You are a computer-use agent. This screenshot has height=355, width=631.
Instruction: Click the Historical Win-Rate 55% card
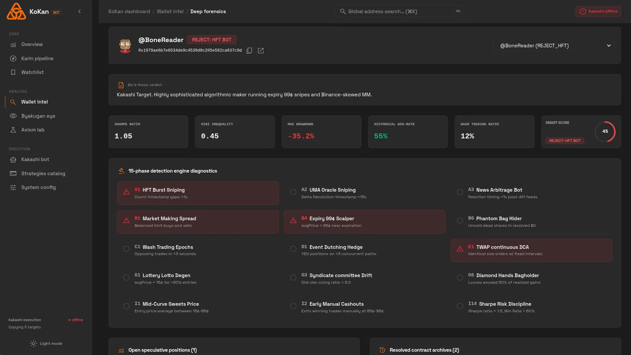point(408,131)
